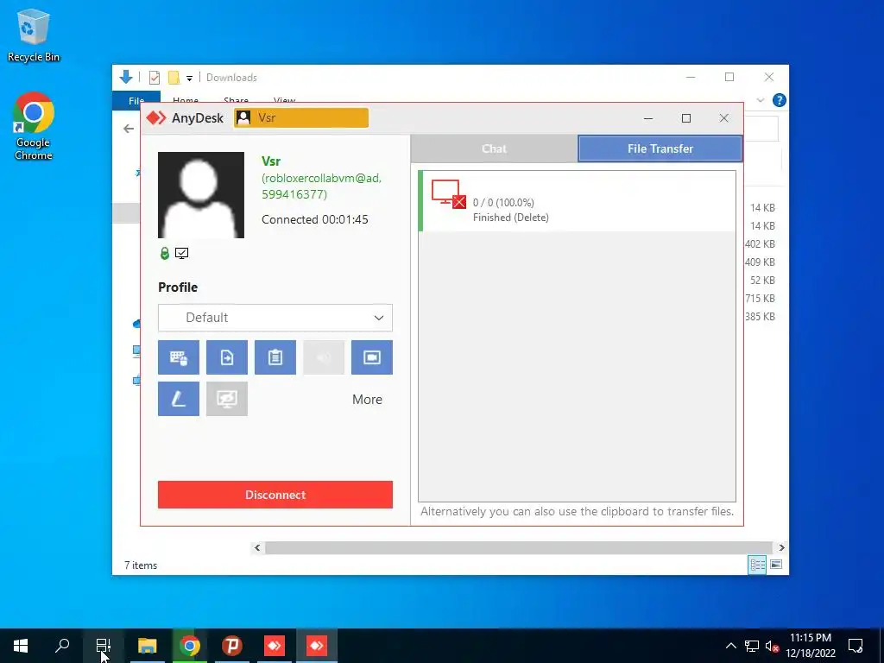Toggle the greyed-out sound permission button
884x663 pixels.
tap(324, 357)
